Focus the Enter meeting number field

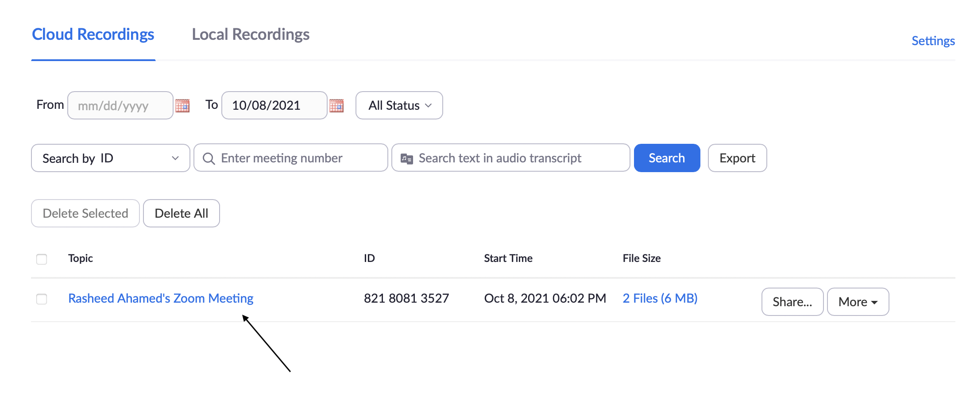(x=297, y=158)
